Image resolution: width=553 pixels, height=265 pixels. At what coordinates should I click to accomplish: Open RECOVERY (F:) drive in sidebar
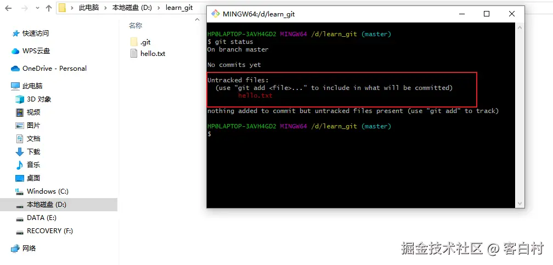[50, 231]
